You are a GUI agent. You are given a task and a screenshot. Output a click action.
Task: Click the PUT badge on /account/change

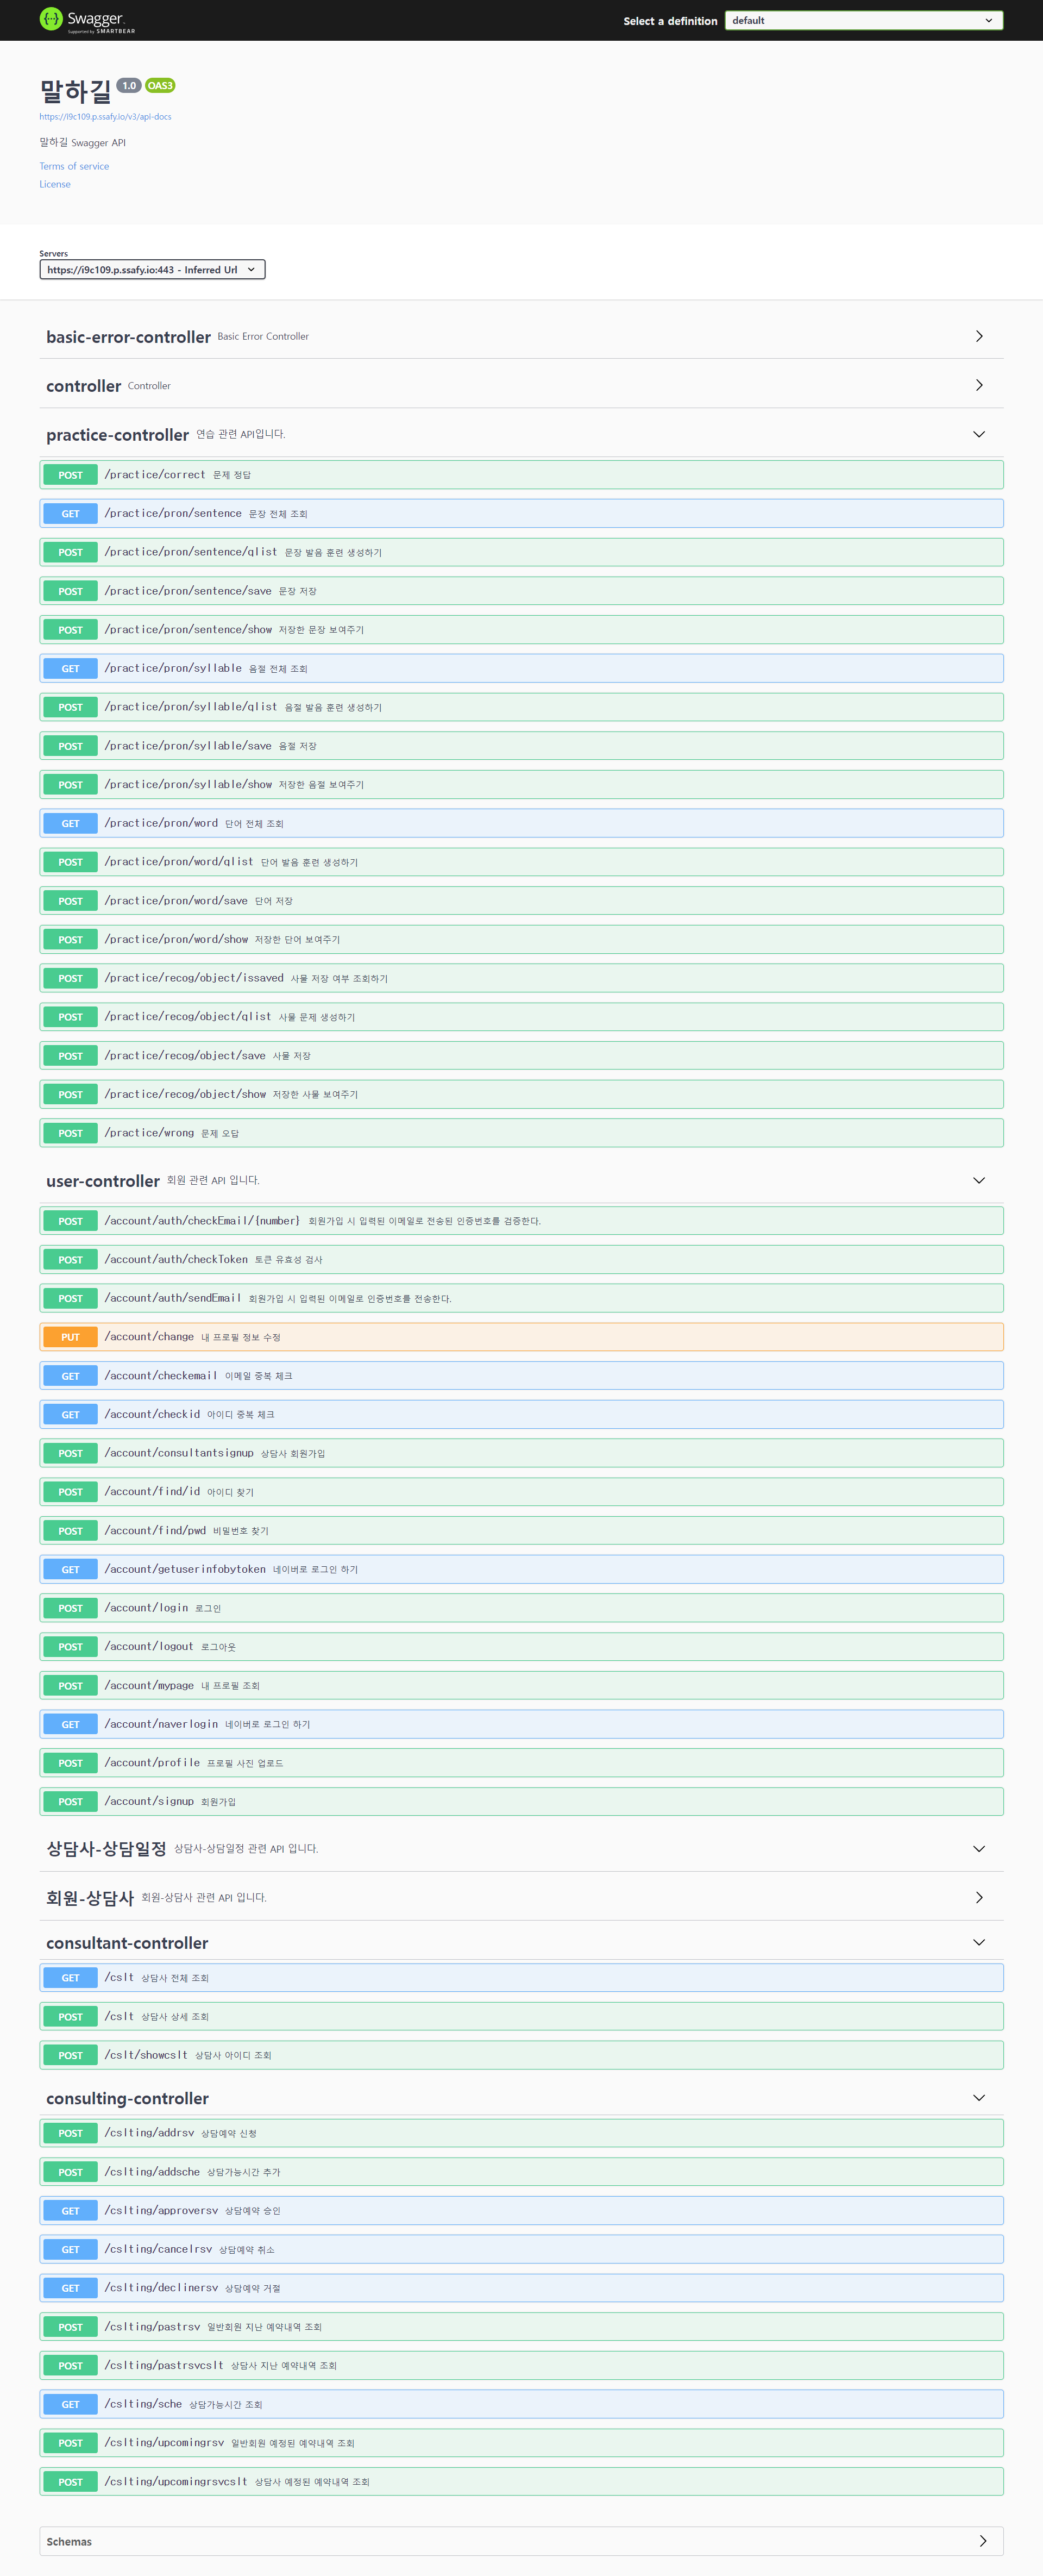[x=69, y=1336]
